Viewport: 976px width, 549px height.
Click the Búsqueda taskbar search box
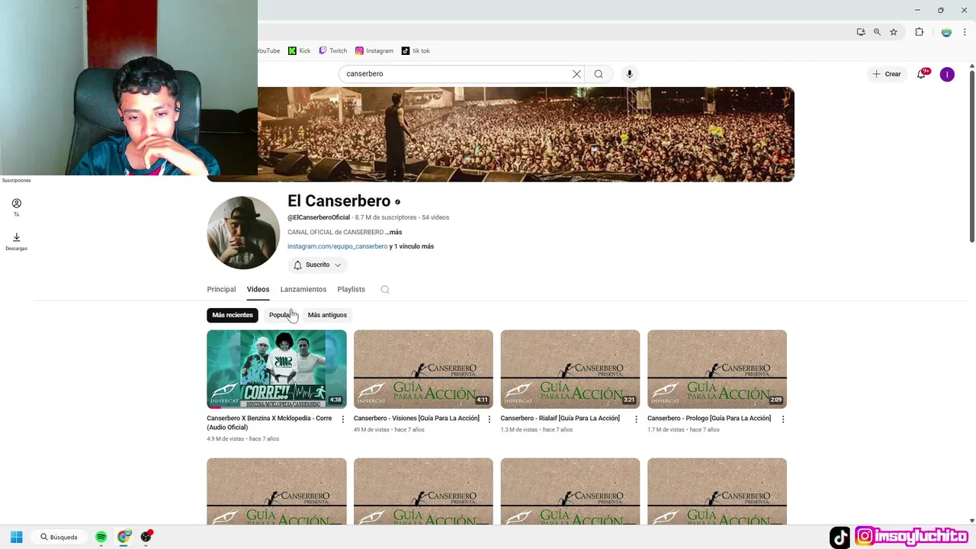[59, 537]
